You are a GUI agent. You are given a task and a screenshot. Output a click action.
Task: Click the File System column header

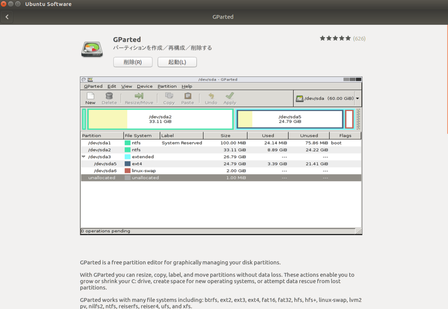point(142,135)
